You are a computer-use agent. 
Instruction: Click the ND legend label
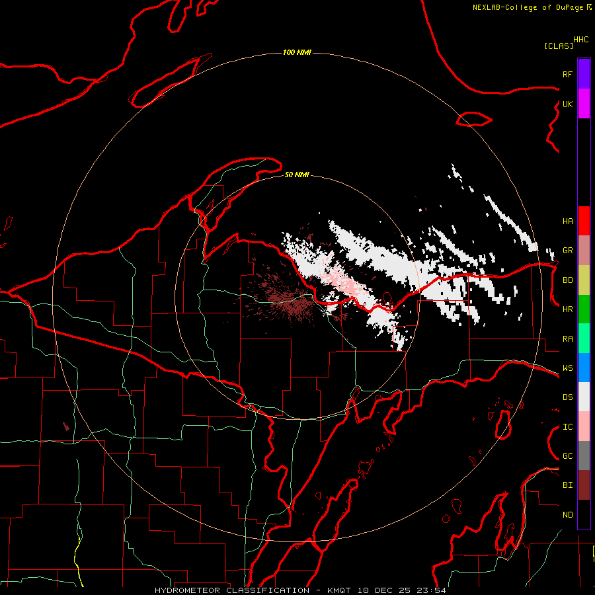click(x=567, y=515)
